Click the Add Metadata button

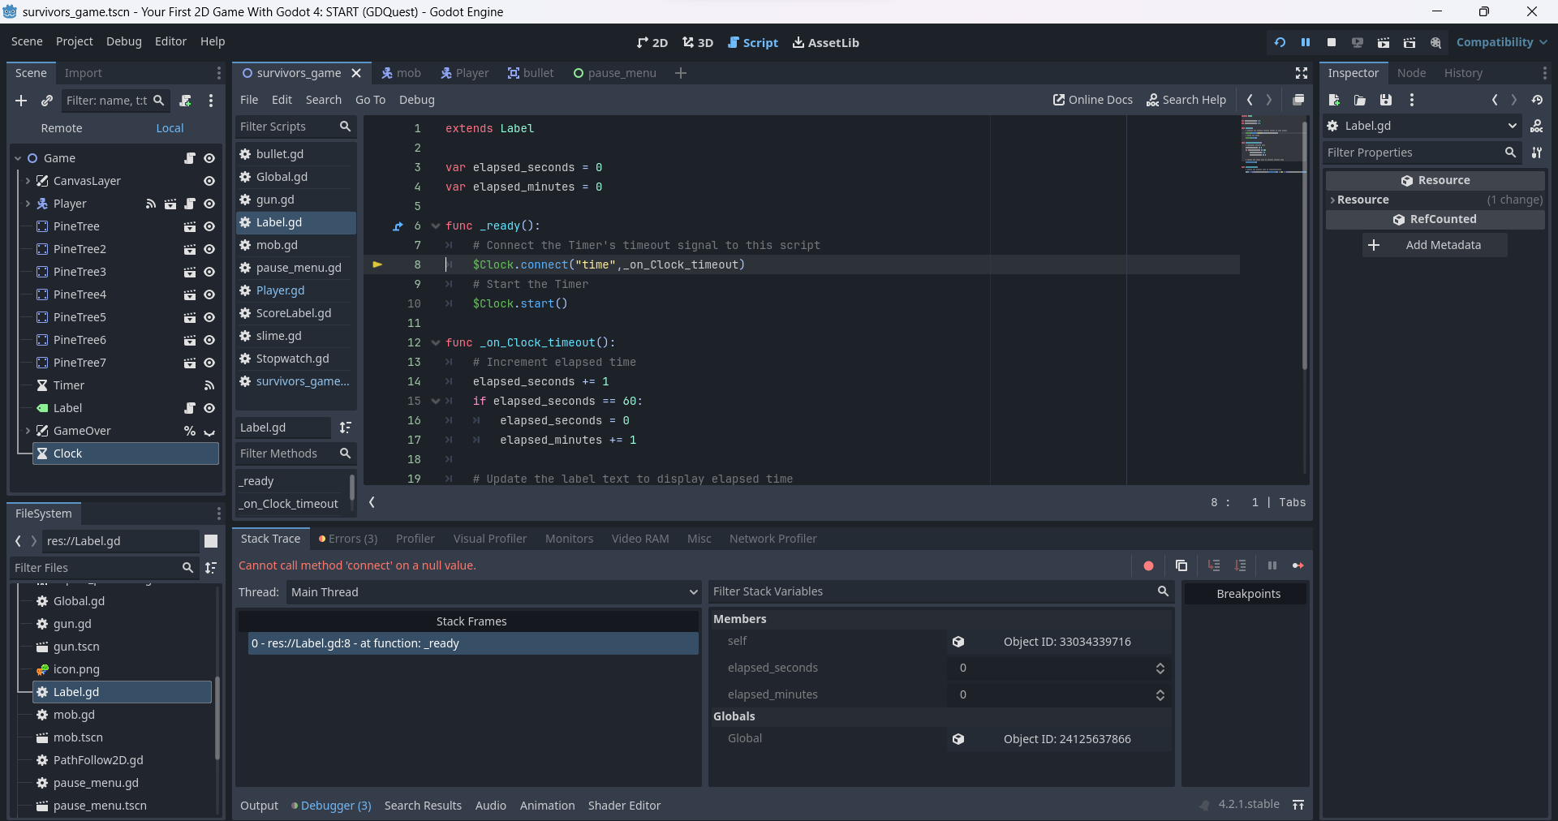pos(1435,245)
